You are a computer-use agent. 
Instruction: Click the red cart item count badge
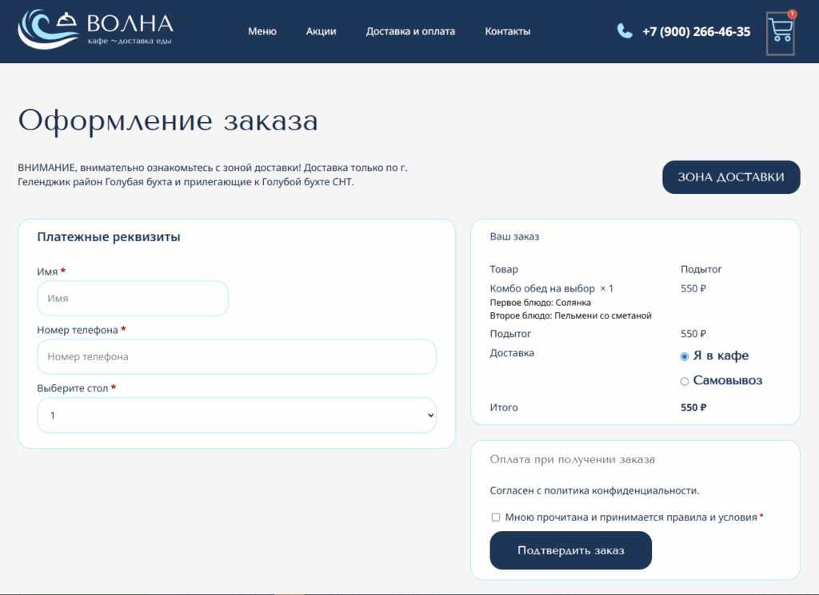pyautogui.click(x=793, y=14)
